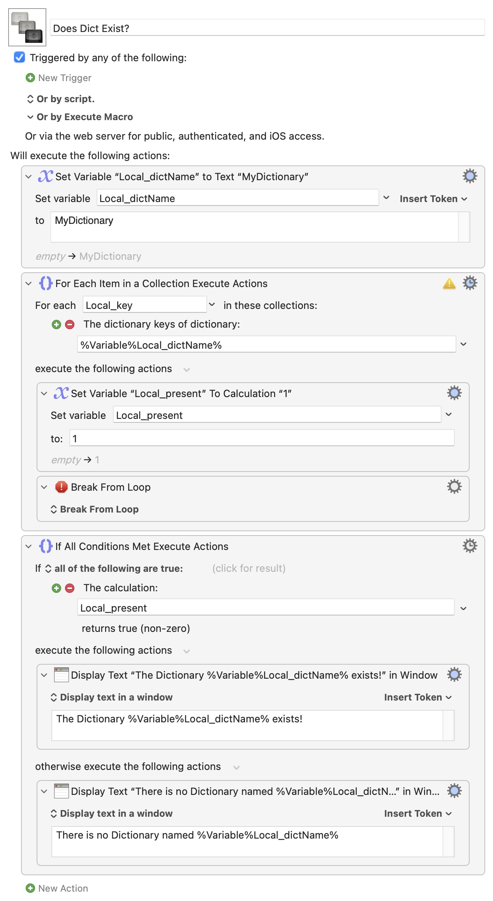Screen dimensions: 493x901
Task: Click '(click for result)' link
Action: (x=249, y=569)
